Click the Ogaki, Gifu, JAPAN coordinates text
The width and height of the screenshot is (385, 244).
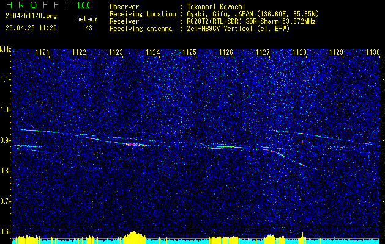click(253, 14)
